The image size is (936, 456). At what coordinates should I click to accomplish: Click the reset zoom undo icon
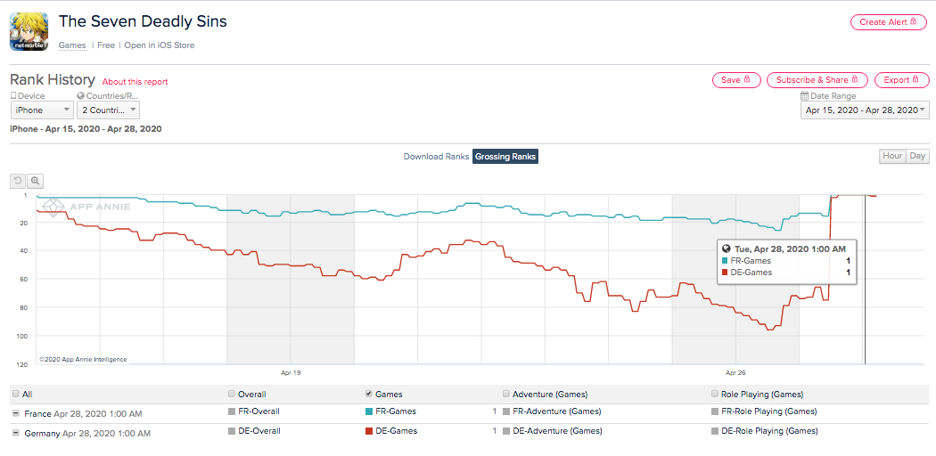(18, 181)
